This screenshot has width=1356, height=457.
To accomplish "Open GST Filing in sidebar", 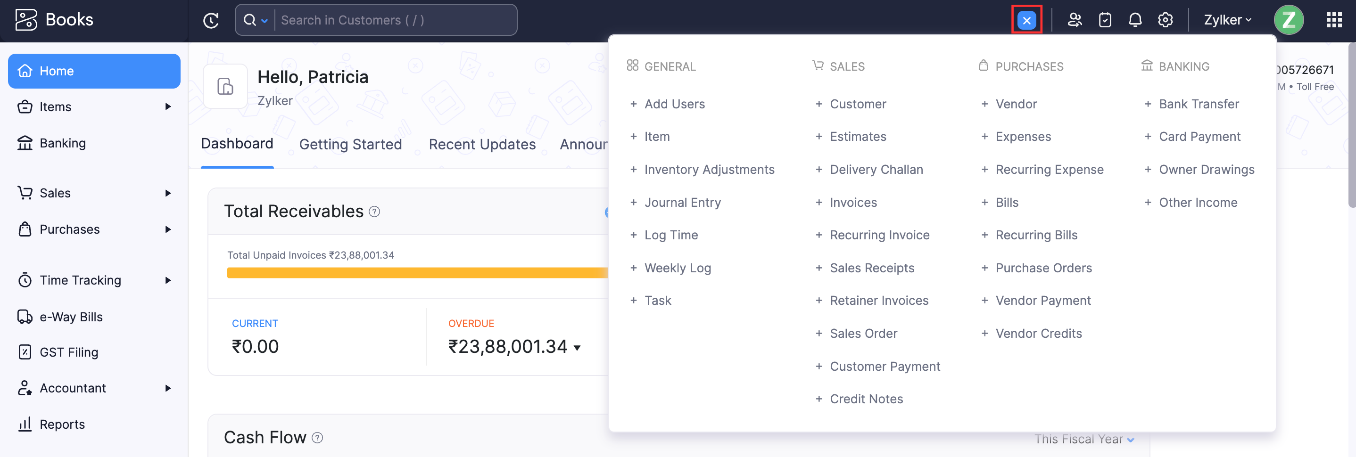I will coord(69,352).
